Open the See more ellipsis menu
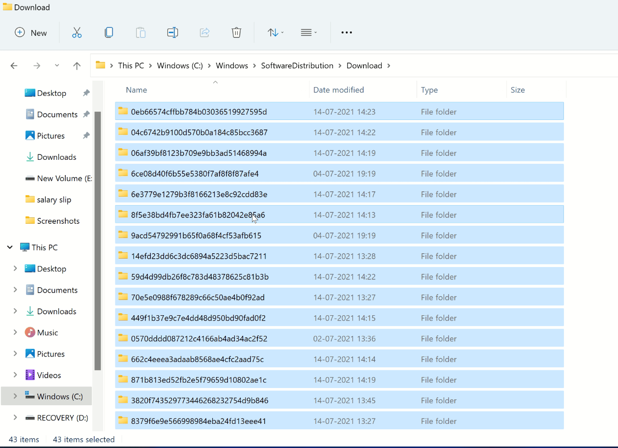The height and width of the screenshot is (448, 618). (x=346, y=32)
